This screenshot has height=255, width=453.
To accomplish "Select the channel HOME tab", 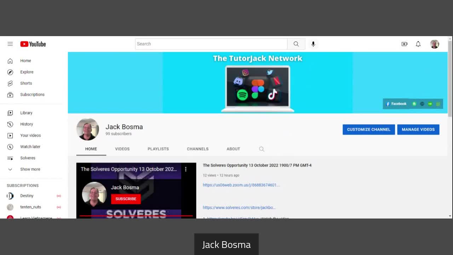I will pos(91,149).
